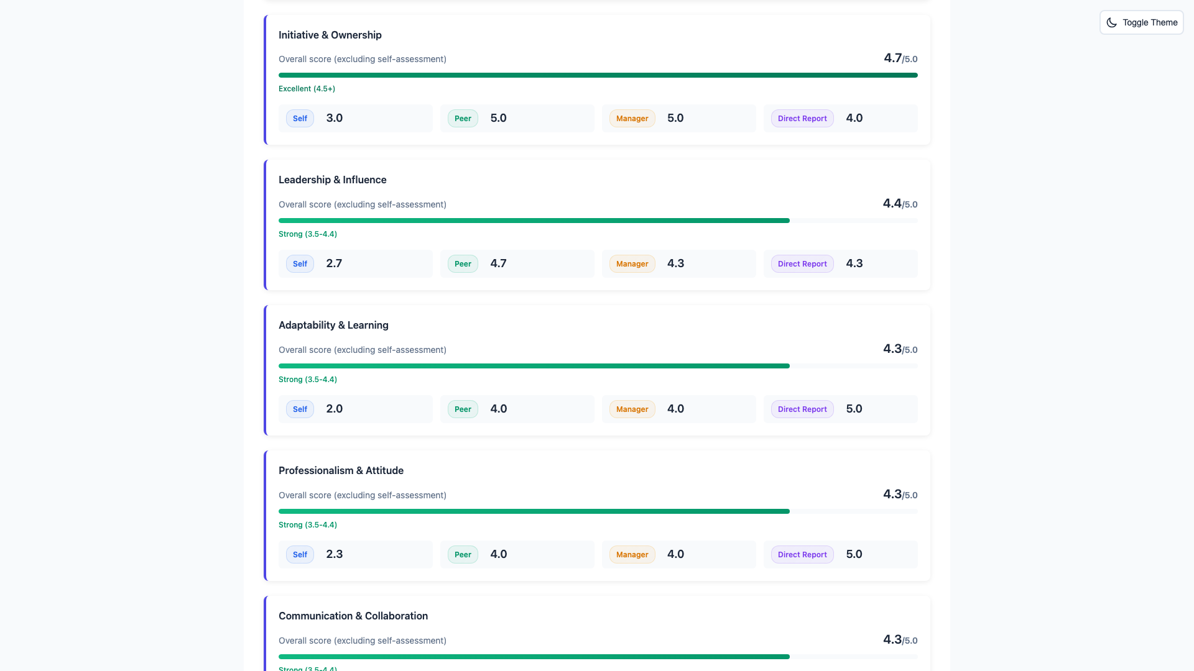Screen dimensions: 1194x671
Task: Click the Manager badge under Adaptability & Learning
Action: (632, 409)
